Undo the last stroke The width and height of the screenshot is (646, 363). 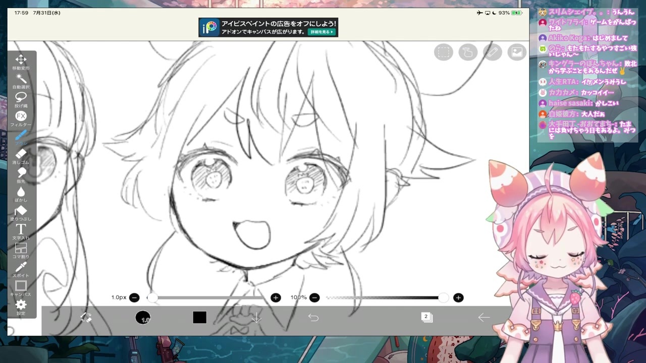(x=313, y=318)
